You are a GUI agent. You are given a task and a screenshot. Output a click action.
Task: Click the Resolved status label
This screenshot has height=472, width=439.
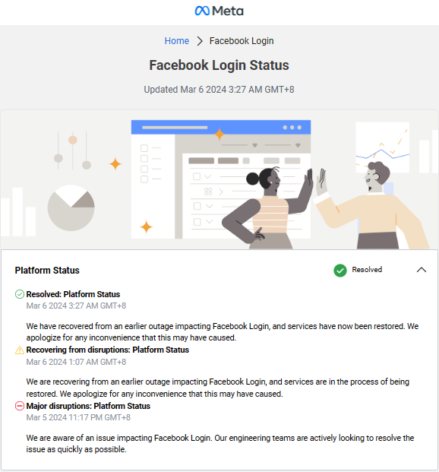pos(367,269)
